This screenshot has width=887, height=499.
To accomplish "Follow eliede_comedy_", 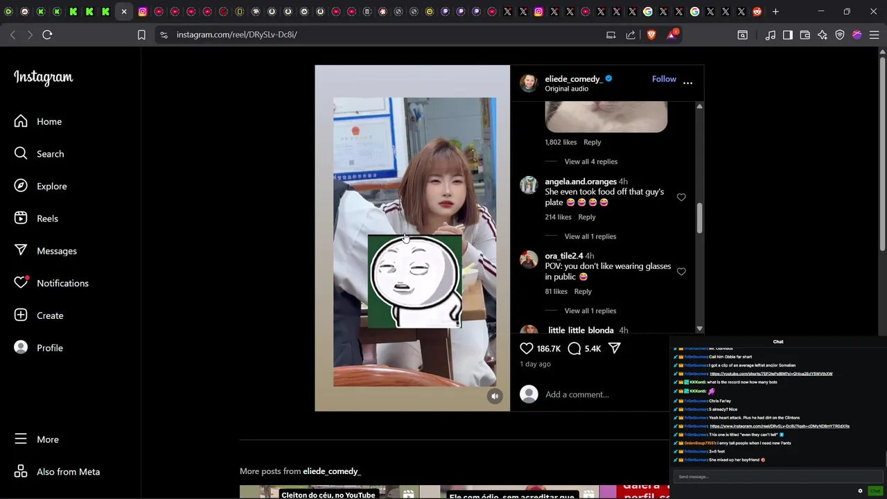I will pyautogui.click(x=664, y=79).
